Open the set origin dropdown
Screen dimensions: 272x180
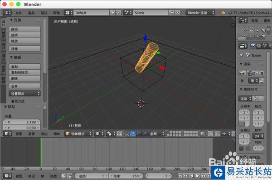[x=24, y=94]
